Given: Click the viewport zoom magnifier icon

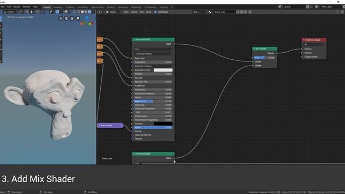Looking at the screenshot, I should pyautogui.click(x=78, y=18).
